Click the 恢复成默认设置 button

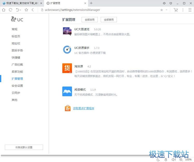click(24, 147)
